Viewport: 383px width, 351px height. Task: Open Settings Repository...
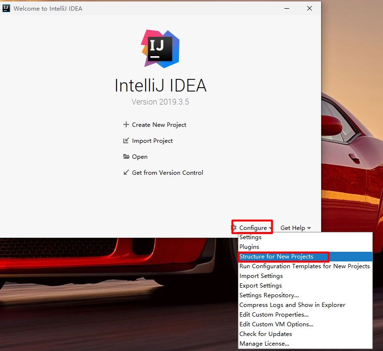[x=305, y=295]
